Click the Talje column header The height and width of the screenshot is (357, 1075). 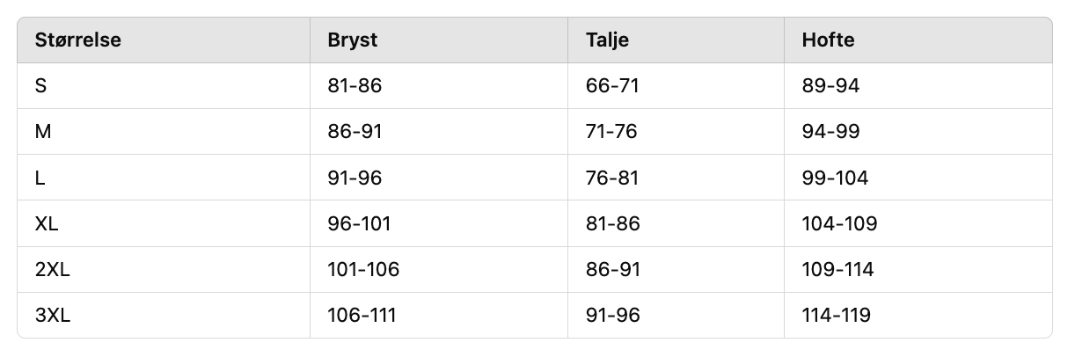click(x=607, y=40)
